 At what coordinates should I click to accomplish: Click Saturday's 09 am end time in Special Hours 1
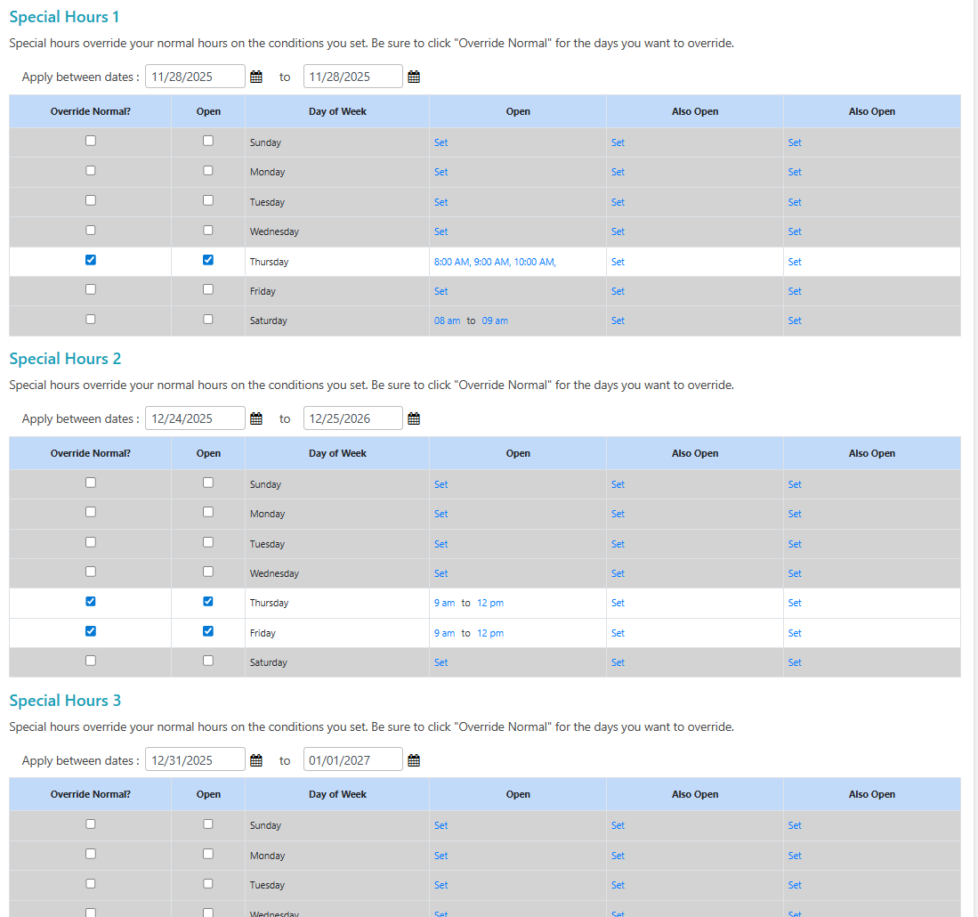(x=495, y=321)
